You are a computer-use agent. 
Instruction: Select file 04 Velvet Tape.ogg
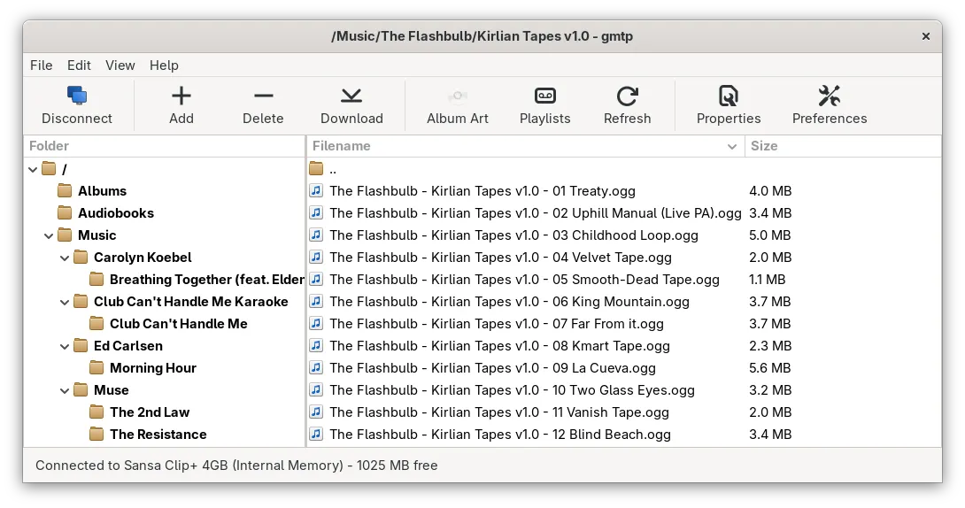[x=500, y=257]
